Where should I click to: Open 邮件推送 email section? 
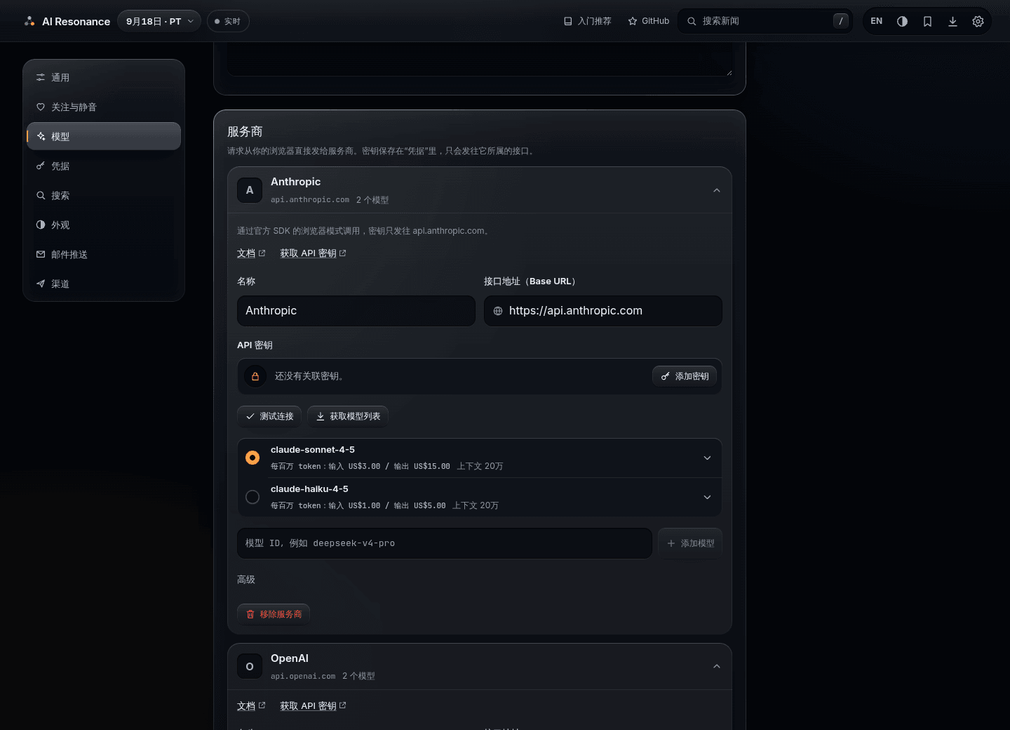point(104,255)
